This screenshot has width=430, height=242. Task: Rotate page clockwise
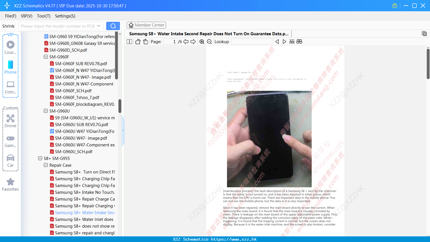(145, 41)
